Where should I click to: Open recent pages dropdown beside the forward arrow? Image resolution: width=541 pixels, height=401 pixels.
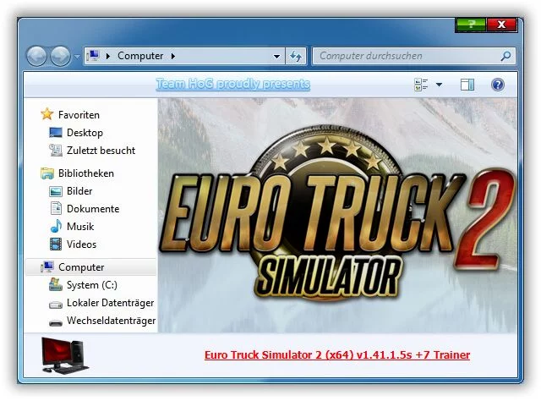point(77,57)
